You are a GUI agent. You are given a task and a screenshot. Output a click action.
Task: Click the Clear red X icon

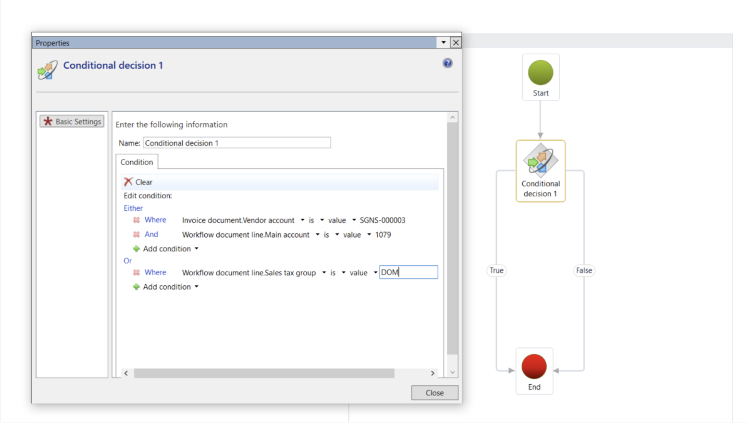click(128, 182)
